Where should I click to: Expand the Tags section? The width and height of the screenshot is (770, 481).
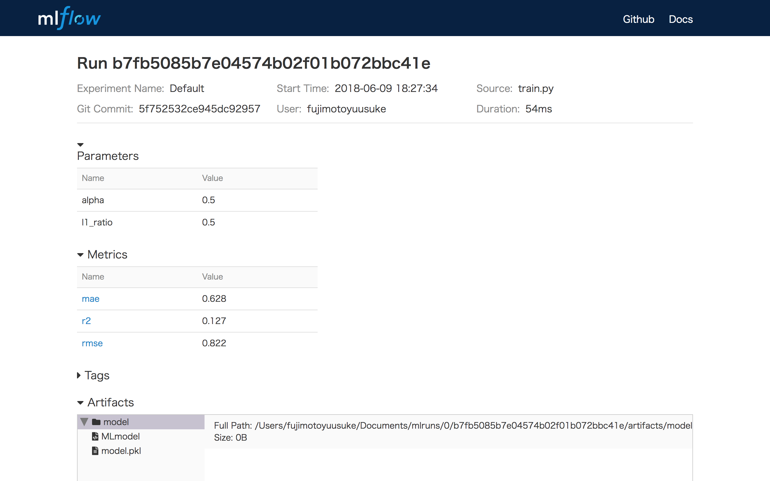coord(79,375)
